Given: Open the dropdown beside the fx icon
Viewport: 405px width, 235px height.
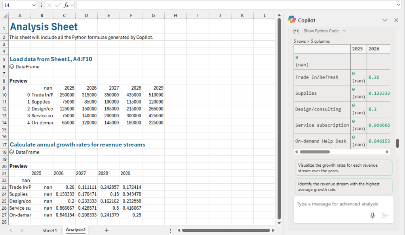Looking at the screenshot, I should [72, 5].
